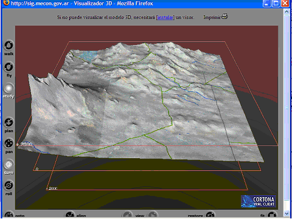292x219 pixels.
Task: Click the Cortona VRML Client logo
Action: click(259, 201)
